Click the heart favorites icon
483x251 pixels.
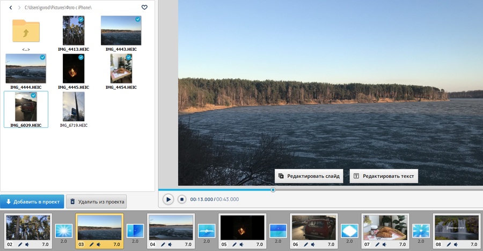point(144,7)
